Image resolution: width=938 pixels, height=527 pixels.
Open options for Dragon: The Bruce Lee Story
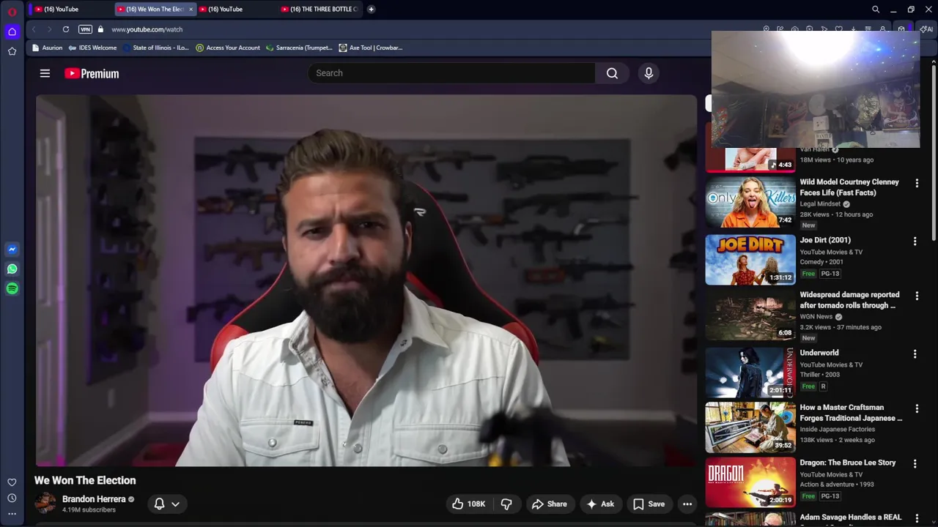tap(915, 463)
